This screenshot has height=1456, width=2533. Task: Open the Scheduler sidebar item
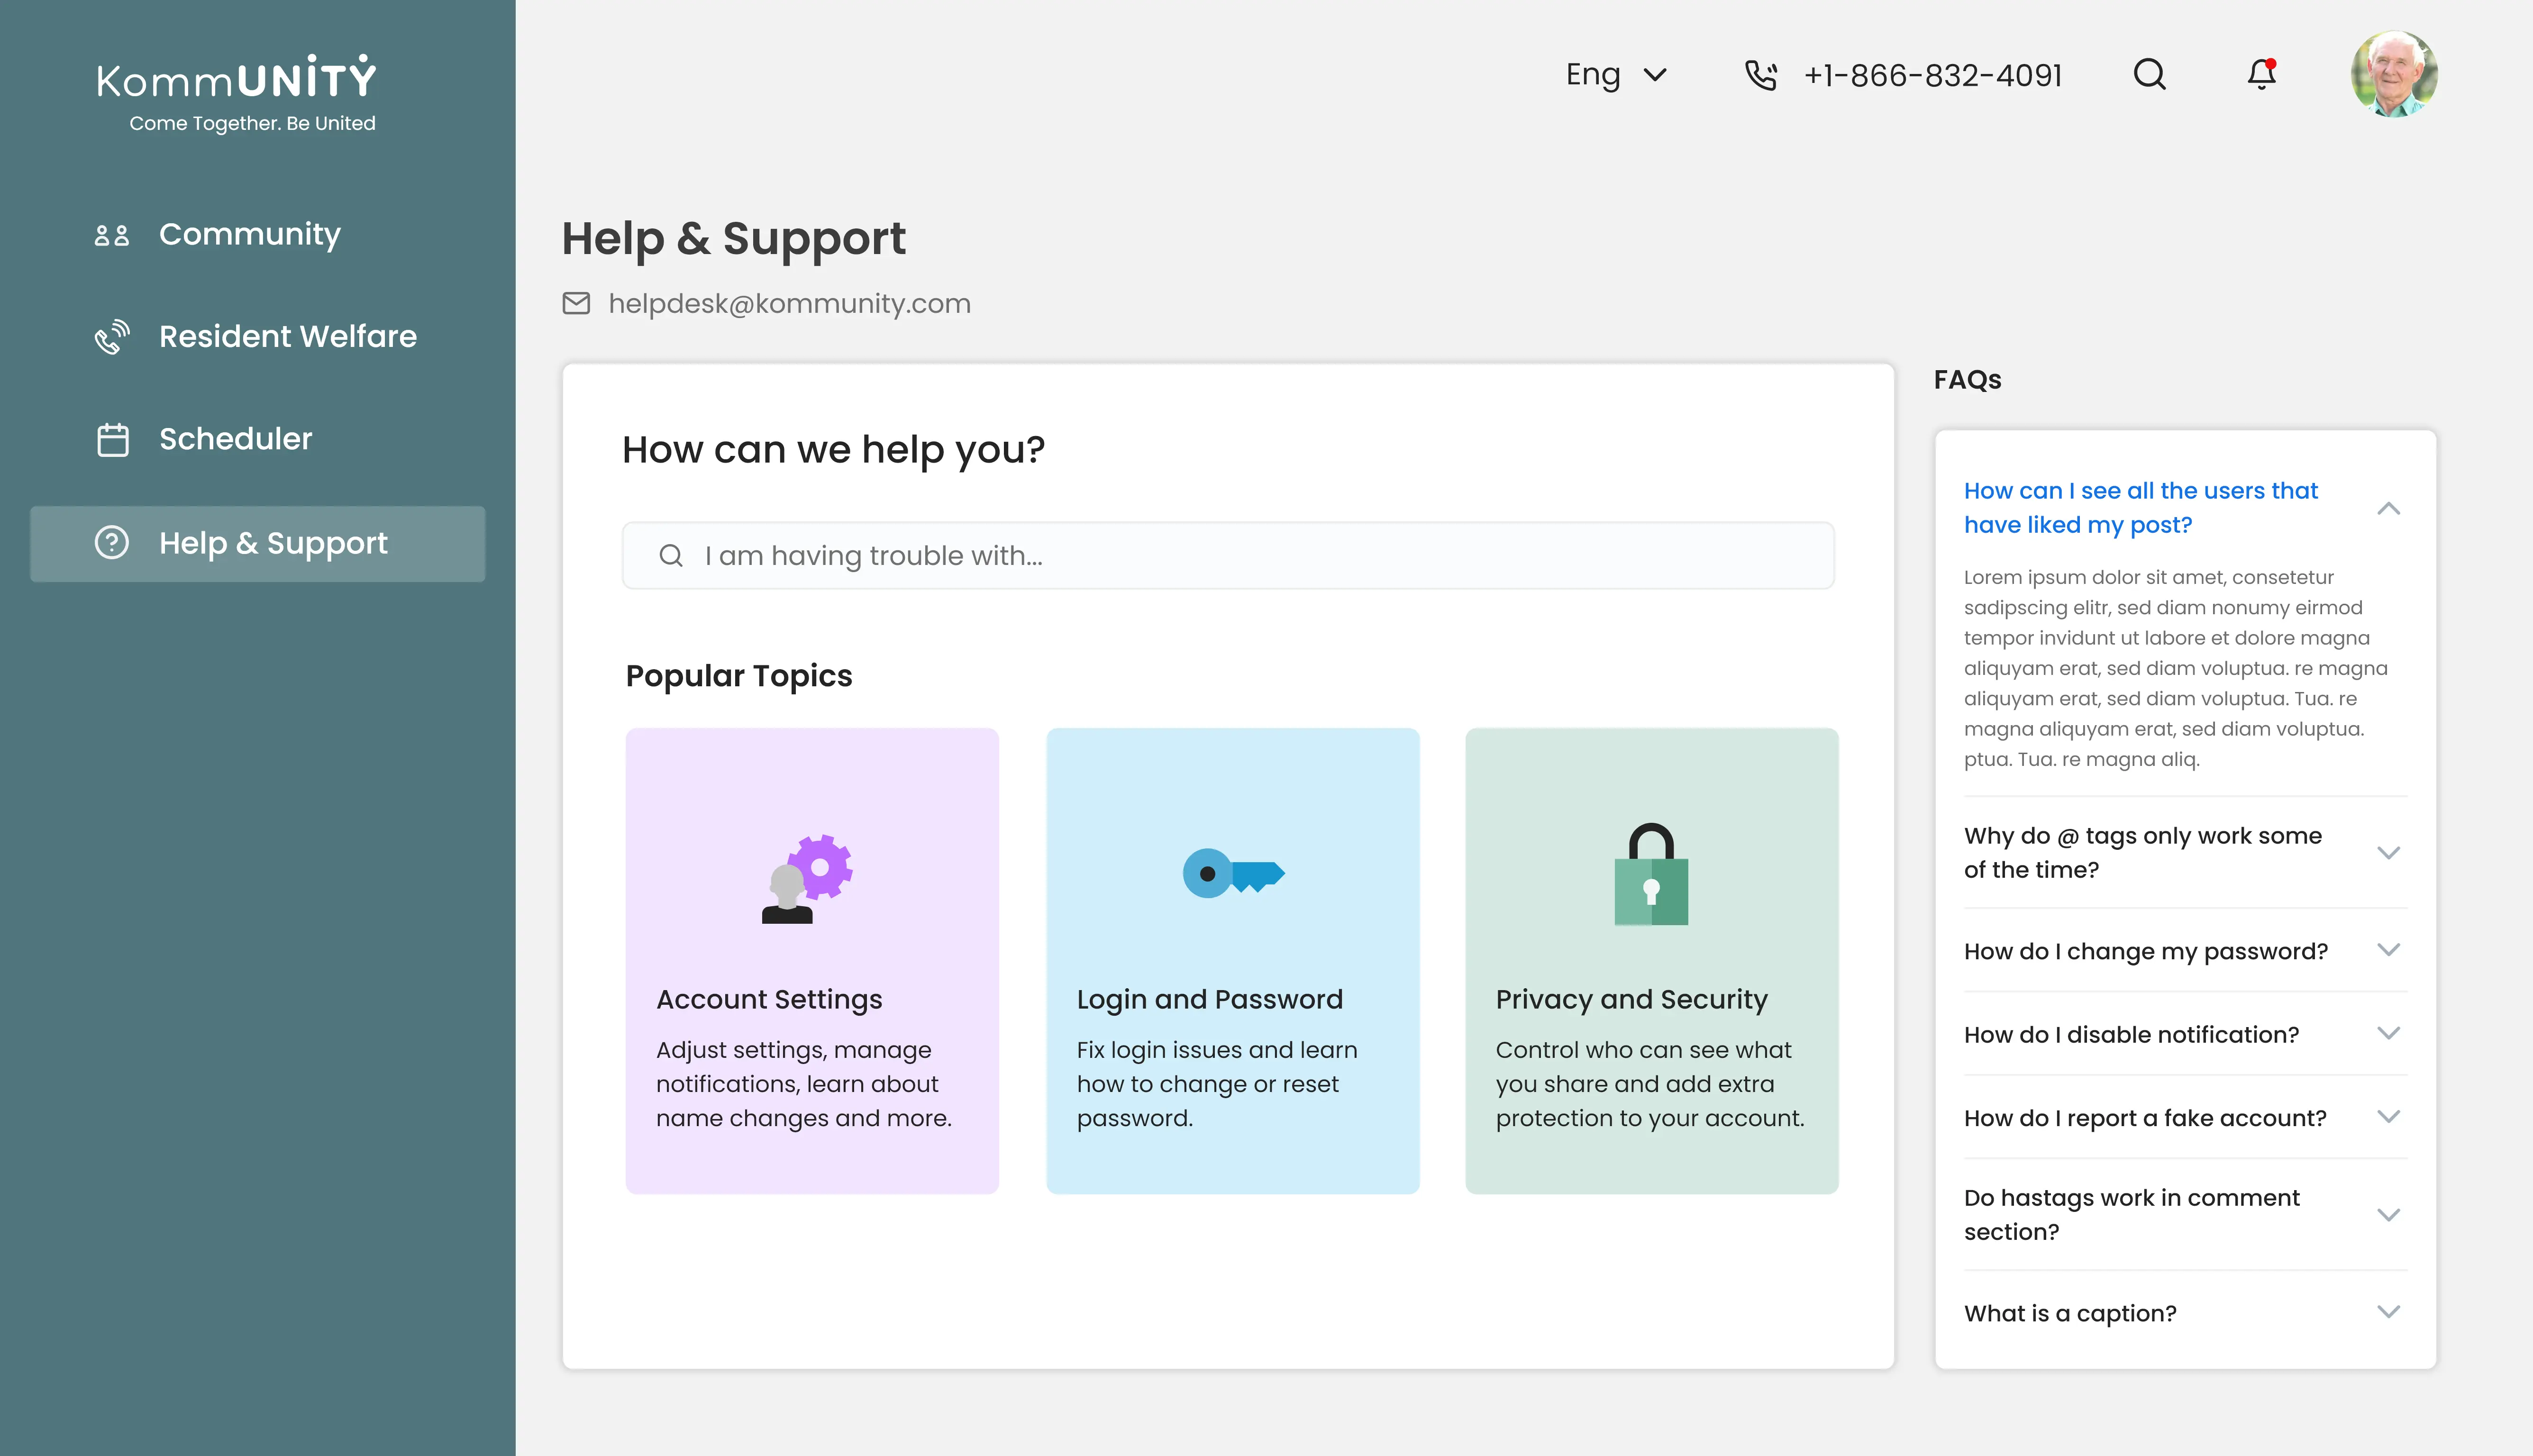click(x=235, y=439)
